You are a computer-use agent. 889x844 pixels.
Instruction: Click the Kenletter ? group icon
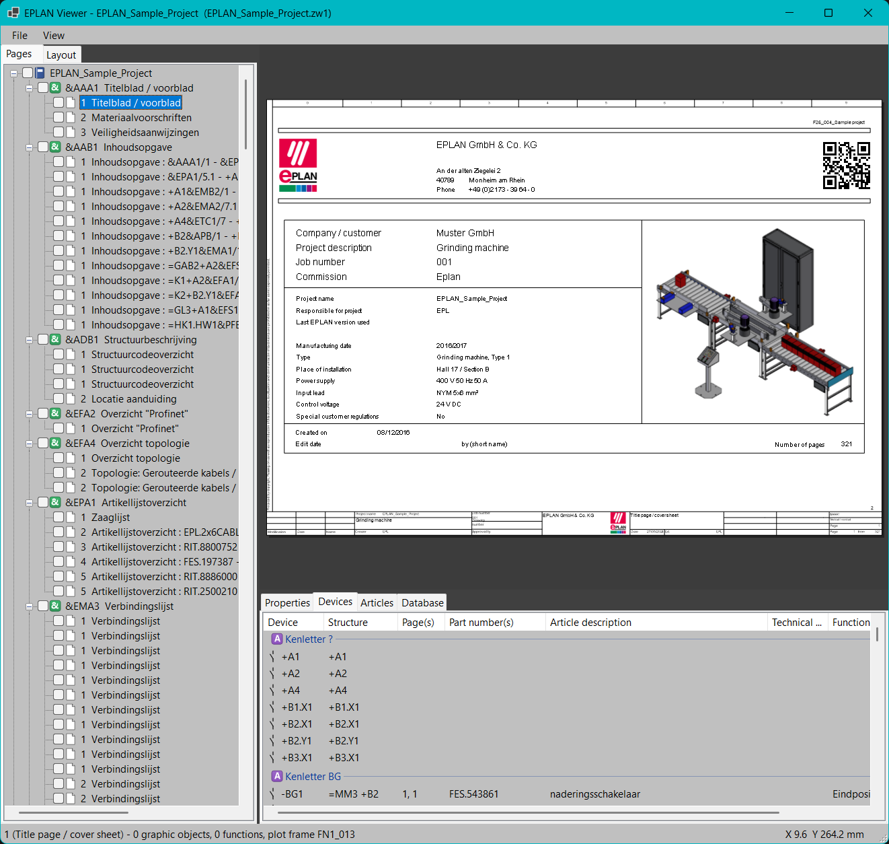pyautogui.click(x=277, y=639)
